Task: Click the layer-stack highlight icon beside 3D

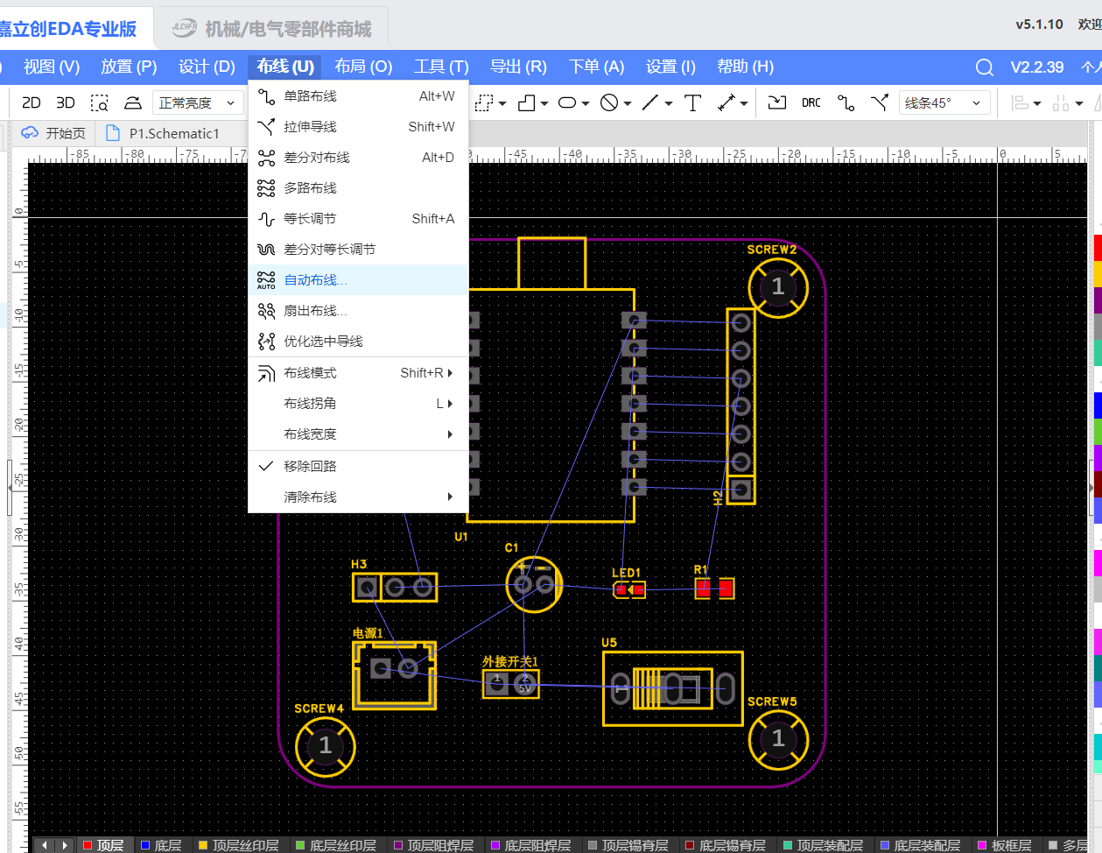Action: coord(133,102)
